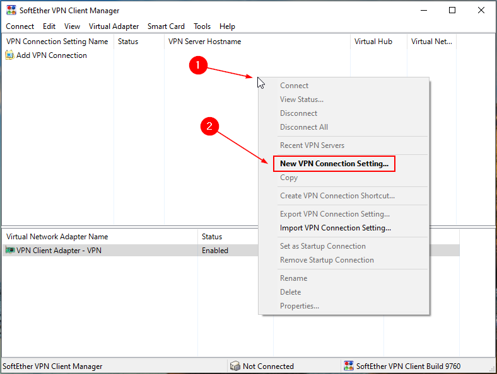Open the Tools menu
The height and width of the screenshot is (374, 497).
pyautogui.click(x=202, y=26)
